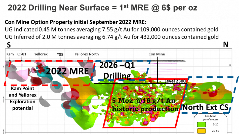Screen dimensions: 239x134
Task: Click the slide title about 2022 Drilling
Action: pos(102,8)
